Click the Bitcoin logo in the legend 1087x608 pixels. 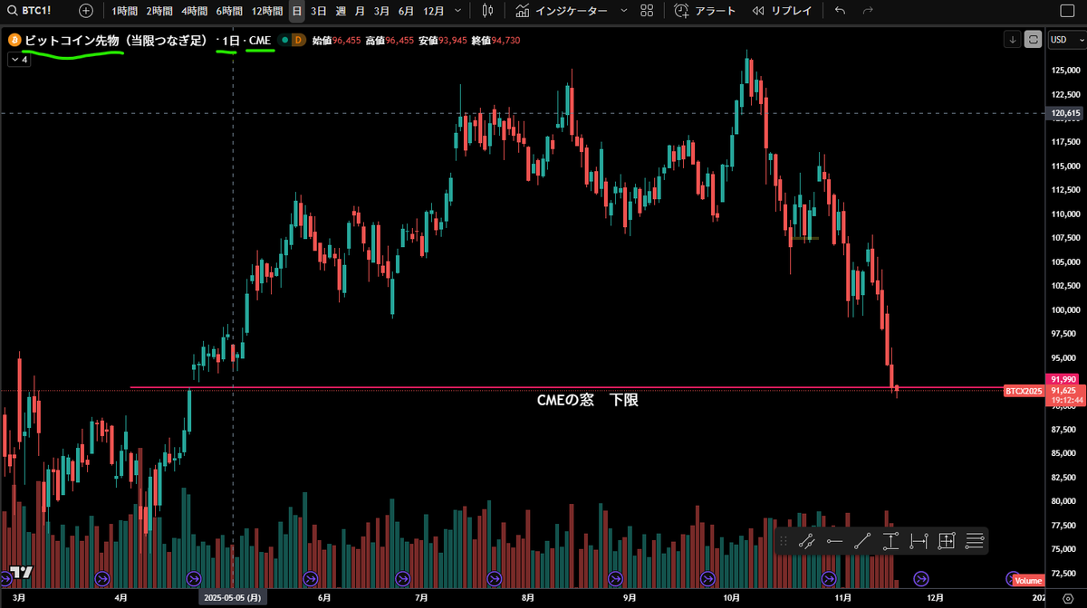[x=14, y=41]
